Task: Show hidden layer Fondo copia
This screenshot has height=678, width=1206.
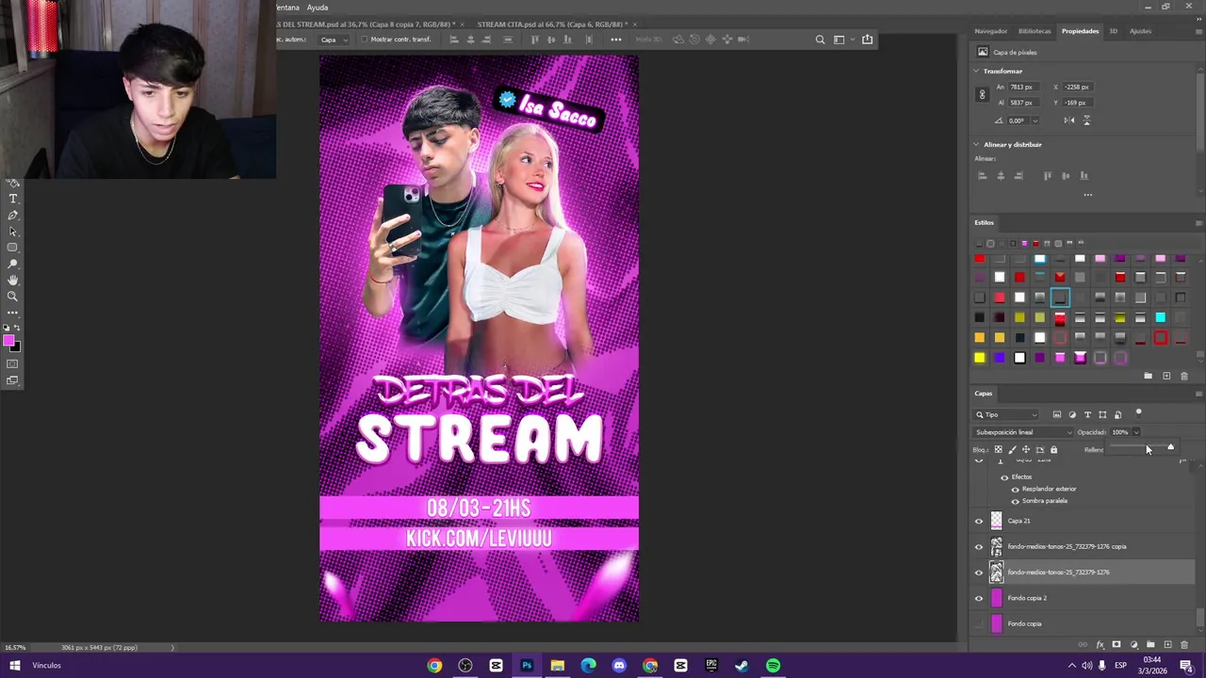Action: pyautogui.click(x=979, y=623)
